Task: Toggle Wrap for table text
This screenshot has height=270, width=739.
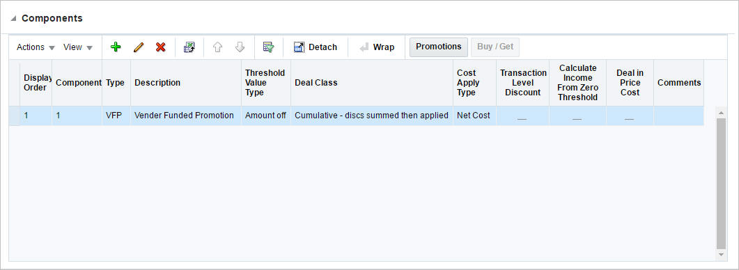Action: [x=377, y=47]
